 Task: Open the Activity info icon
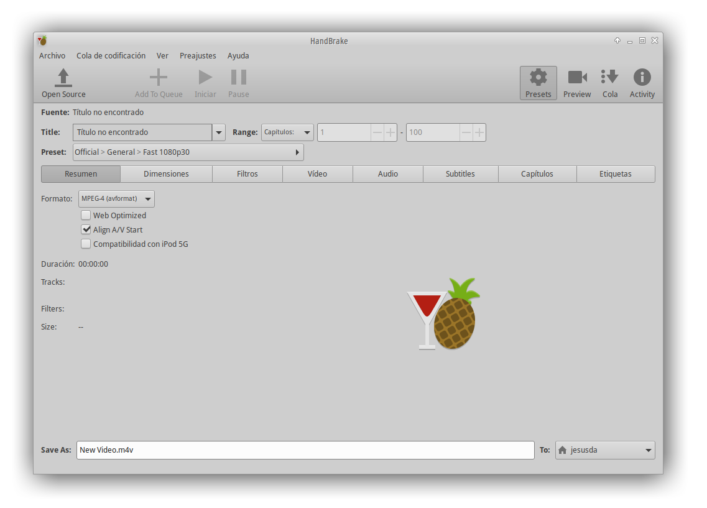(x=642, y=77)
